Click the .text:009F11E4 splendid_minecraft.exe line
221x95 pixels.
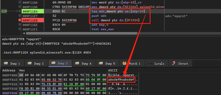point(46,53)
